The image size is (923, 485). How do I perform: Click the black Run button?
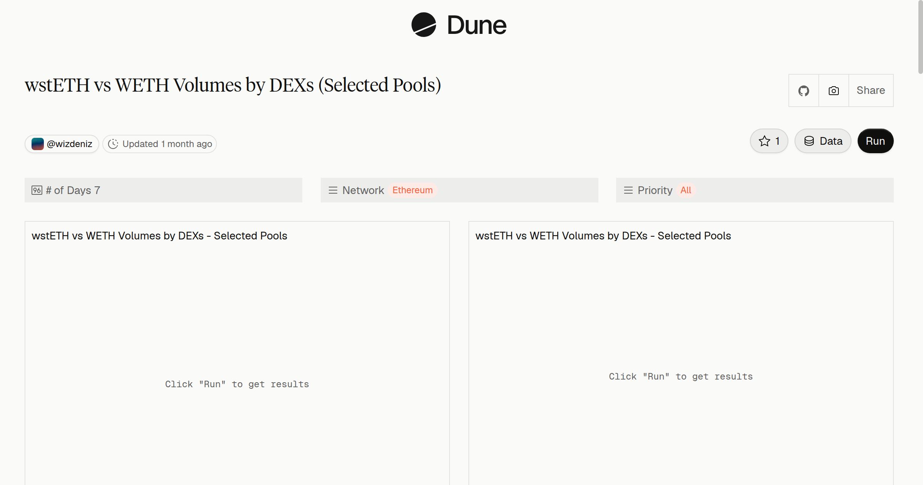tap(875, 141)
